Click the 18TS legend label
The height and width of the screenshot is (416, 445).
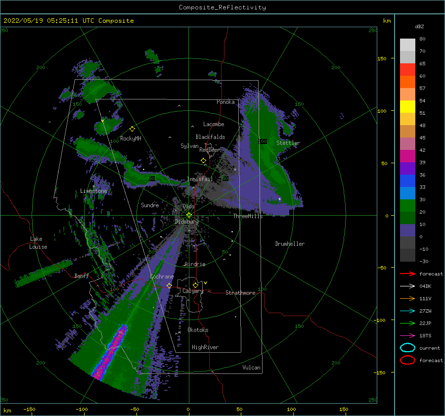[425, 336]
